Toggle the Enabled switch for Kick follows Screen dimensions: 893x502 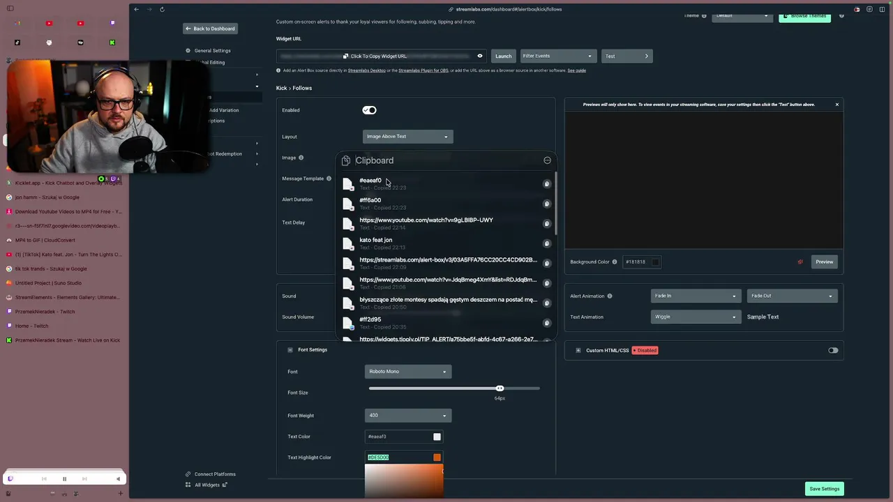click(x=369, y=110)
